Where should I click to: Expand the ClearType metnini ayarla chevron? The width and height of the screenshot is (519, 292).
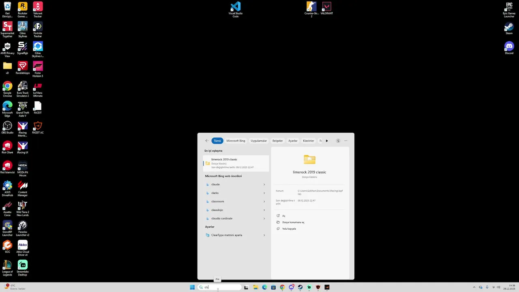(x=264, y=235)
